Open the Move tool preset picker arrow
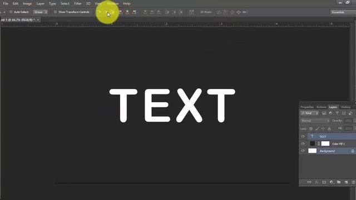The height and width of the screenshot is (200, 356). 4,12
